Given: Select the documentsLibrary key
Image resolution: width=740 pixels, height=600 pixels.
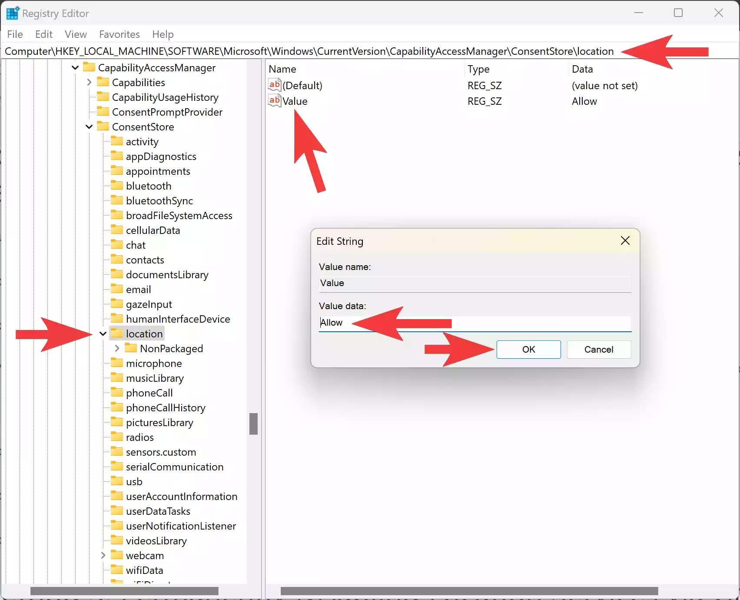Looking at the screenshot, I should (x=167, y=275).
